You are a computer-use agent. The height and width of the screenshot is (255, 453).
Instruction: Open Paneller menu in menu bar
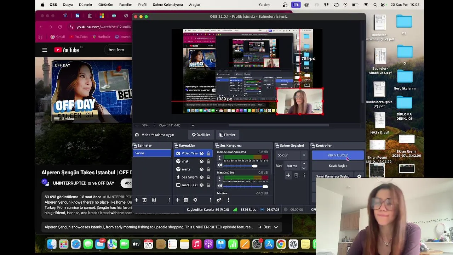click(125, 5)
